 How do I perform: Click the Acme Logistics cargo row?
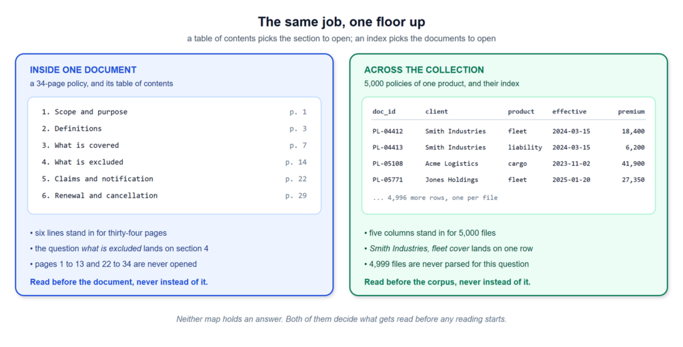(508, 163)
